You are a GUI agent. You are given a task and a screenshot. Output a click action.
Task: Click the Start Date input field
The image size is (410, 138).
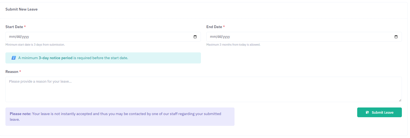pos(103,37)
